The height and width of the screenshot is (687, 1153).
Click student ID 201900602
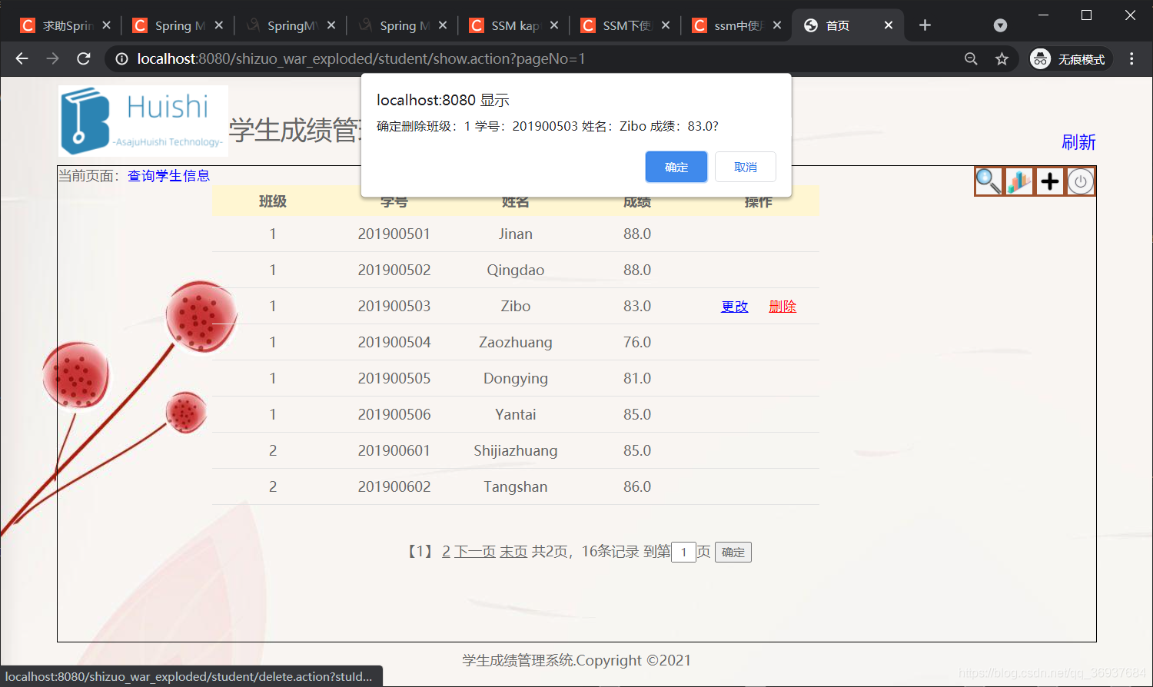click(394, 487)
